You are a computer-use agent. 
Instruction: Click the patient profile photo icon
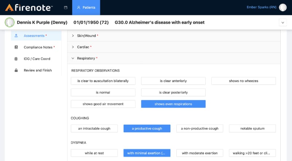(9, 22)
